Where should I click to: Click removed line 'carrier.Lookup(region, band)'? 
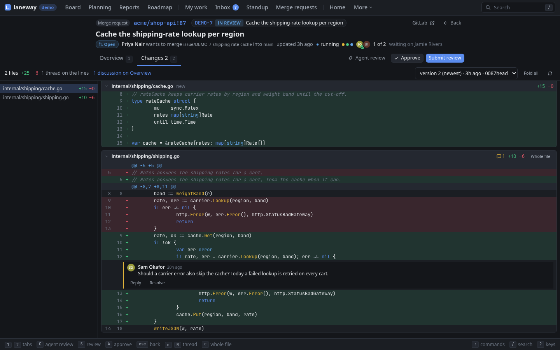[x=329, y=201]
